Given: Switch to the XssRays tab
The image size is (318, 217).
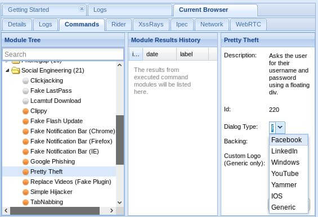Looking at the screenshot, I should pyautogui.click(x=151, y=25).
